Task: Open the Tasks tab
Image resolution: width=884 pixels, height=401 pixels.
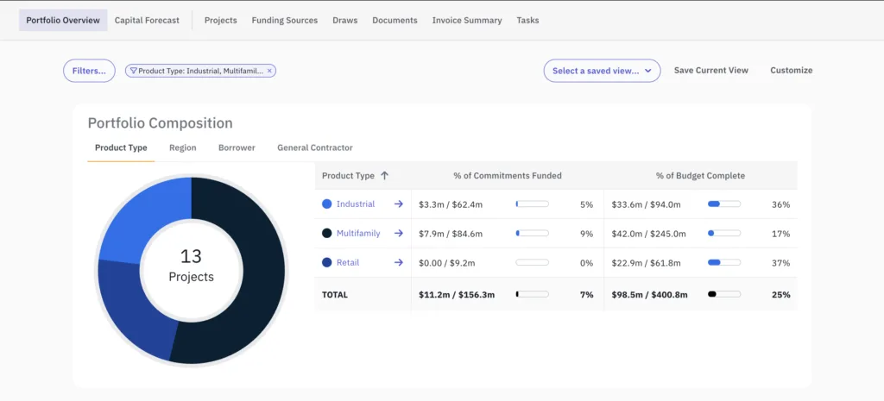Action: [x=527, y=21]
